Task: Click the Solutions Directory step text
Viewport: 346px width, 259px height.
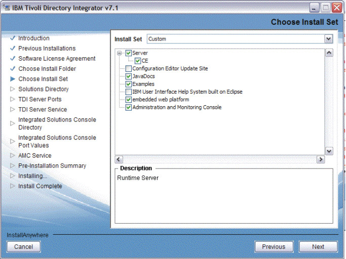Action: (x=44, y=89)
